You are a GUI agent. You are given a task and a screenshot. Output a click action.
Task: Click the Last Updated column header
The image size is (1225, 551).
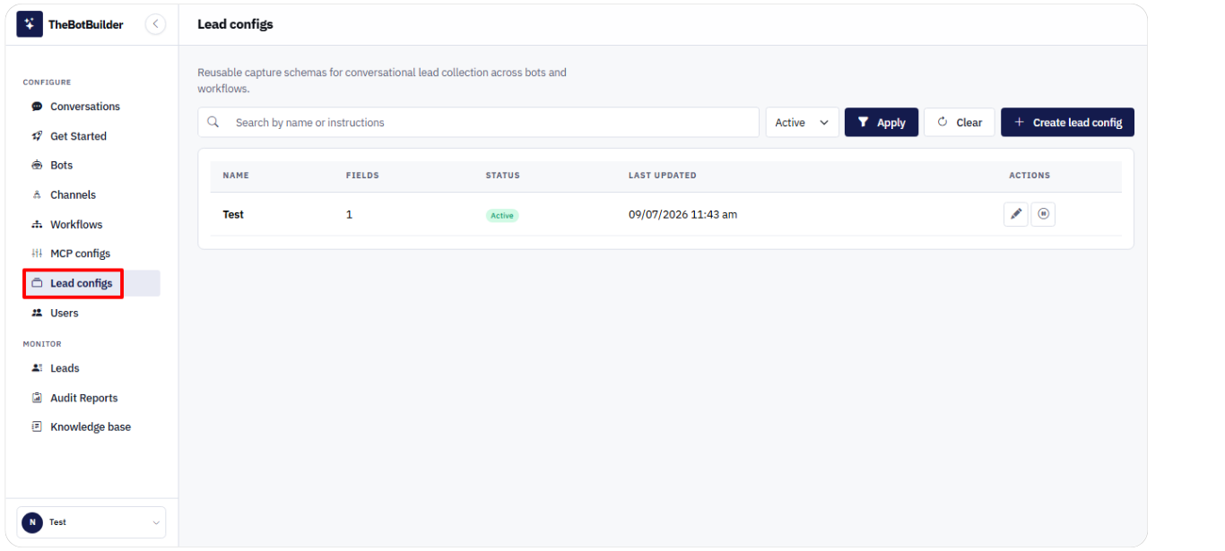pos(663,176)
